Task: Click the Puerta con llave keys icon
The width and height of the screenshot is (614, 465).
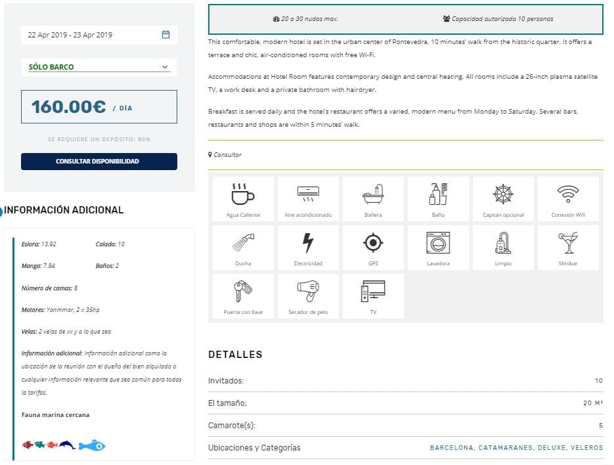Action: click(x=243, y=292)
